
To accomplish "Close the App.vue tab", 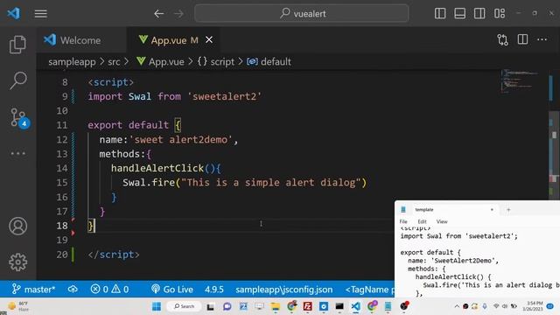I will [209, 39].
